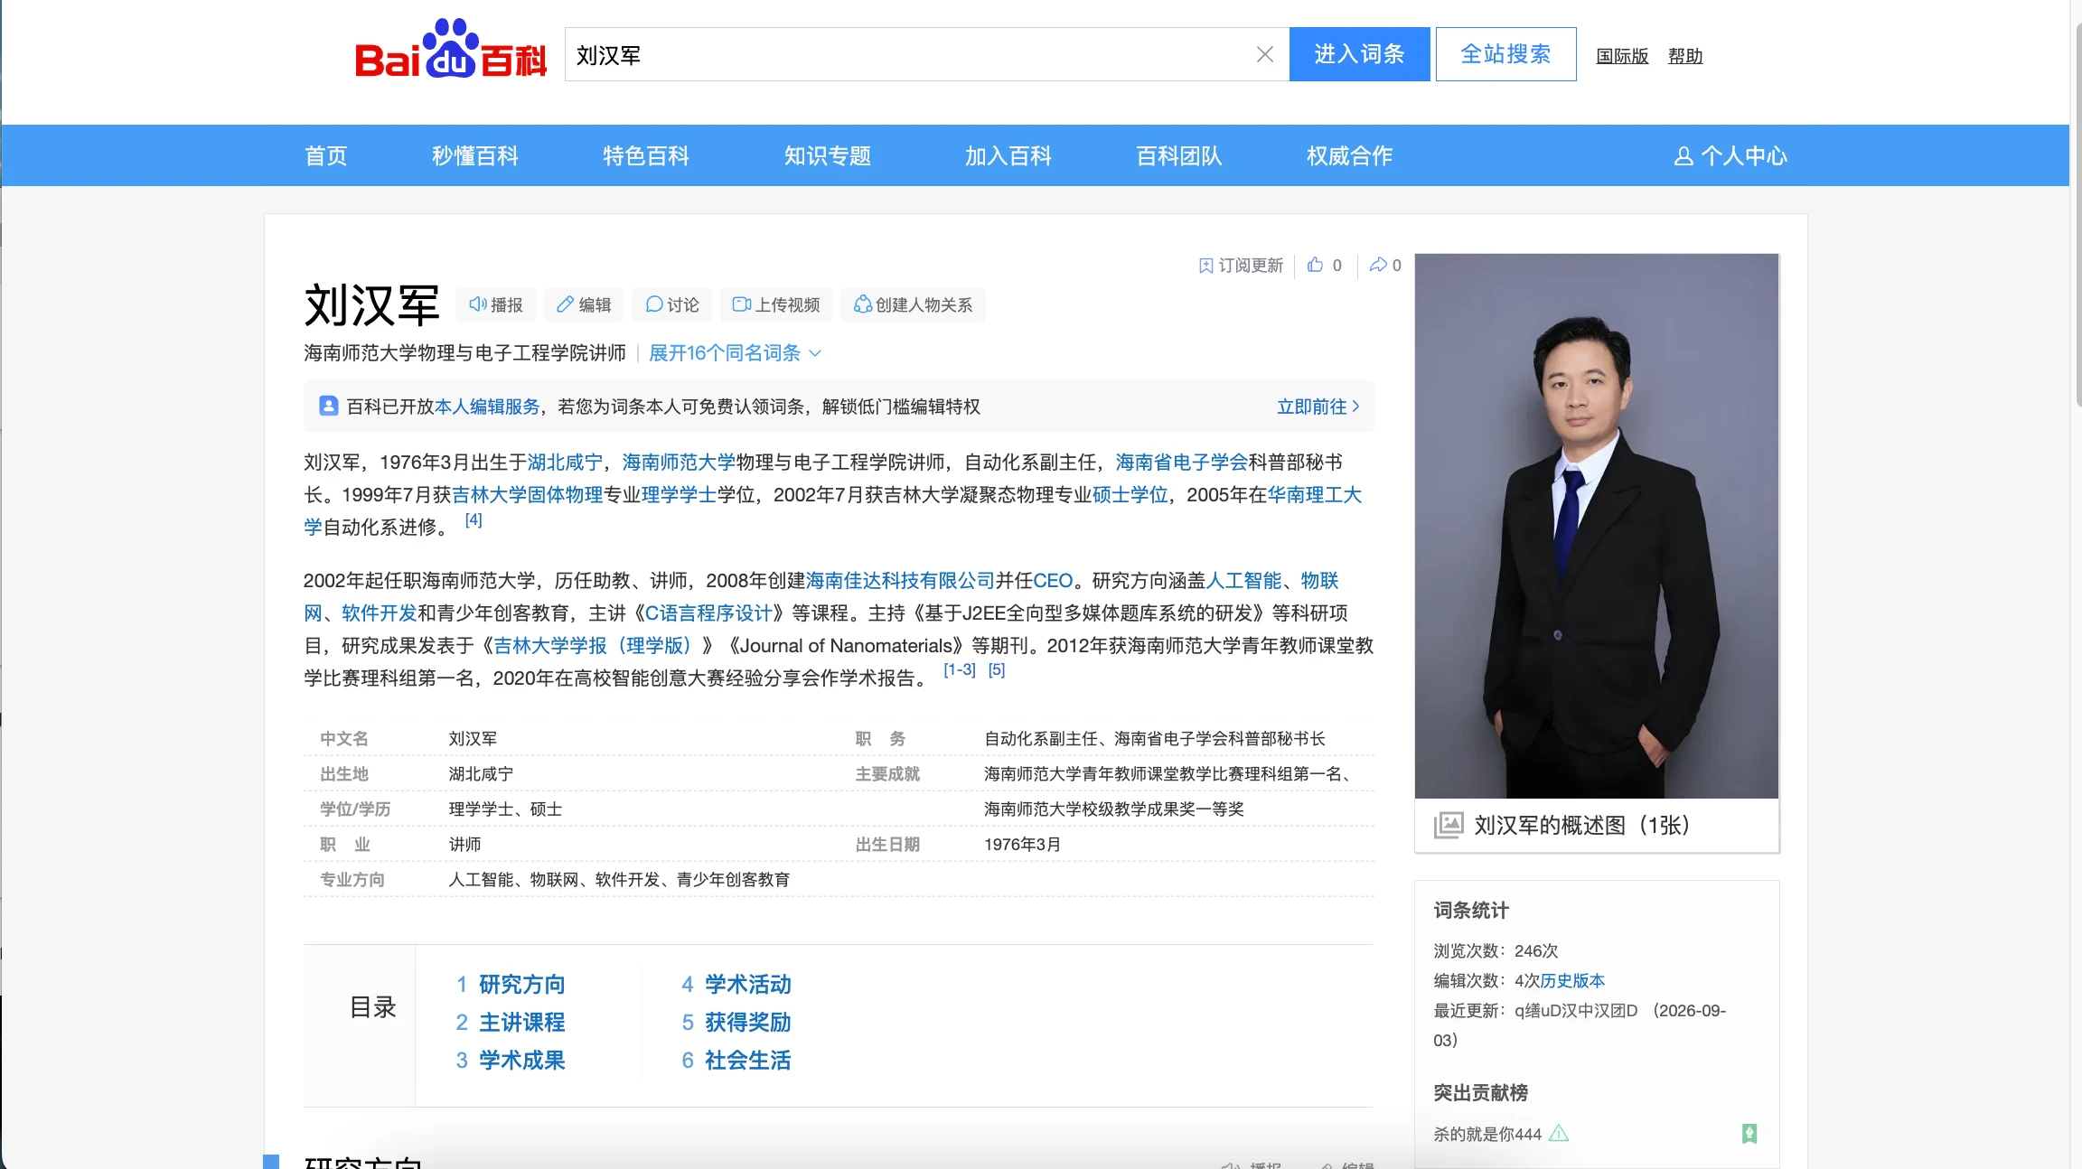Click the share arrow icon

pos(1378,265)
